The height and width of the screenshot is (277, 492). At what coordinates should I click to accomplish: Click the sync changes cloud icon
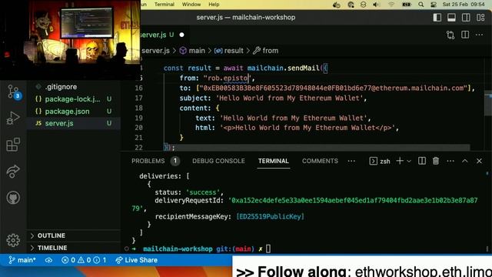(x=48, y=260)
